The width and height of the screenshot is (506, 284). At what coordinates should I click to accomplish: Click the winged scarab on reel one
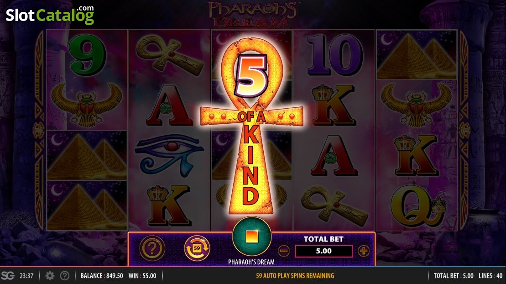[87, 104]
